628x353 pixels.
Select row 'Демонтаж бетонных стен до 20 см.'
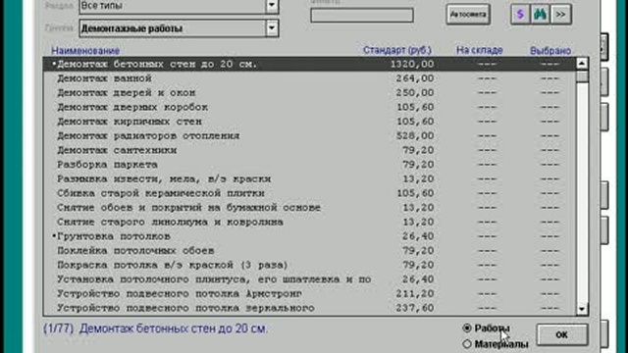point(309,64)
